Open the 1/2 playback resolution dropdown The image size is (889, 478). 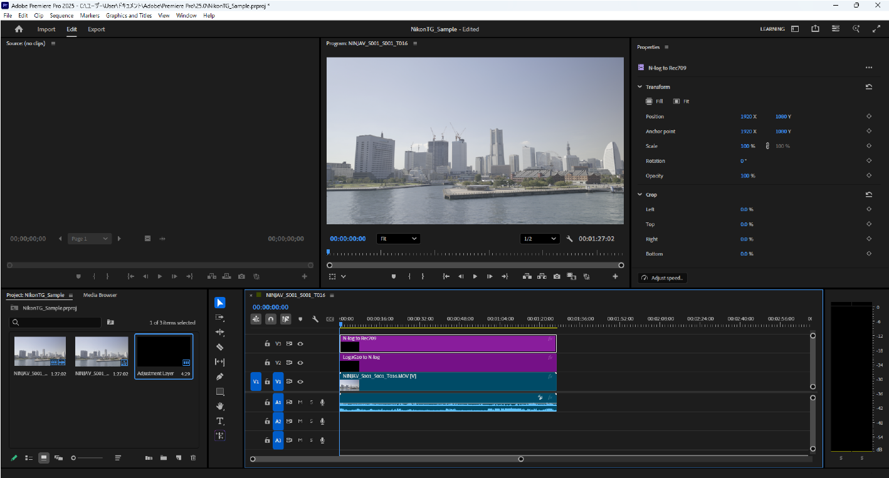[x=540, y=239]
